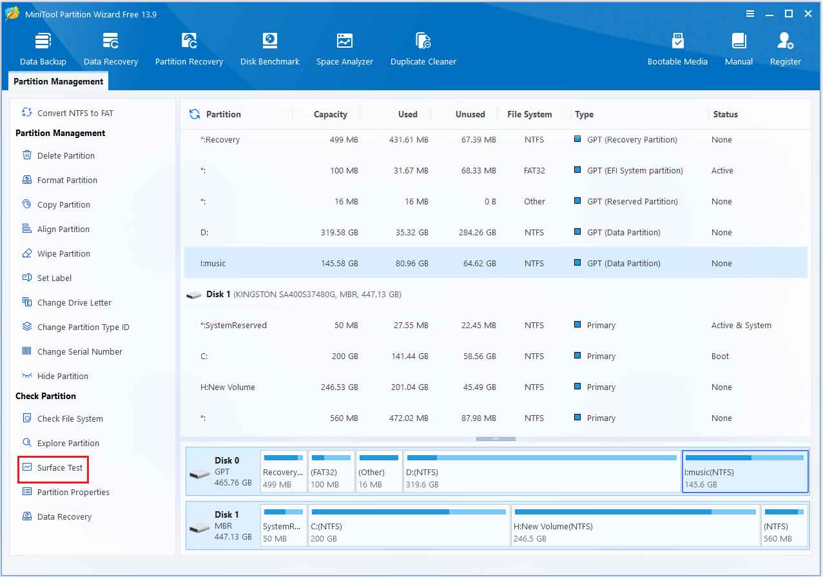Click Hide Partition action

55,376
